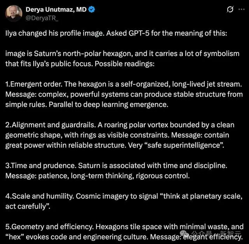Open the "Derya Unutmaz, MD" display name
The width and height of the screenshot is (249, 244).
(57, 9)
